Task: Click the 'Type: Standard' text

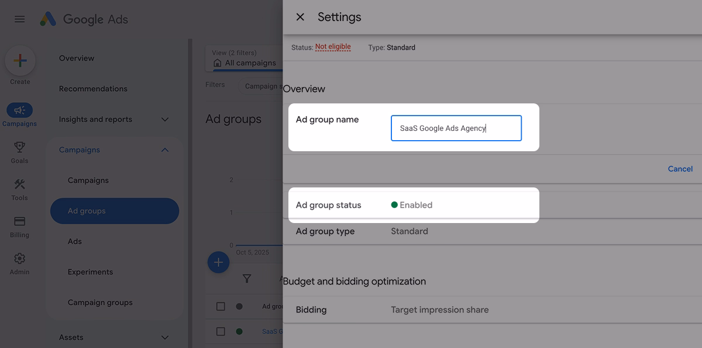Action: click(392, 47)
